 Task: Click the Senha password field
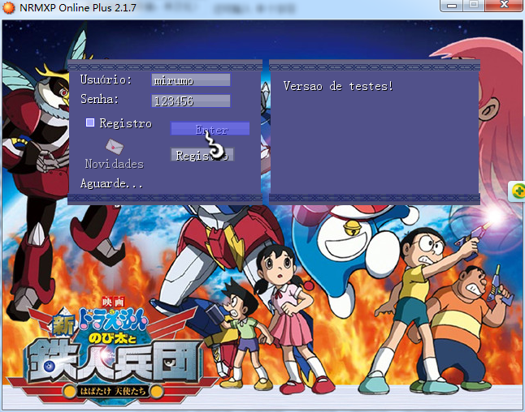pyautogui.click(x=191, y=101)
